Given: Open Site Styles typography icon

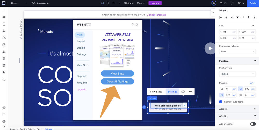Looking at the screenshot, I should (x=4, y=38).
